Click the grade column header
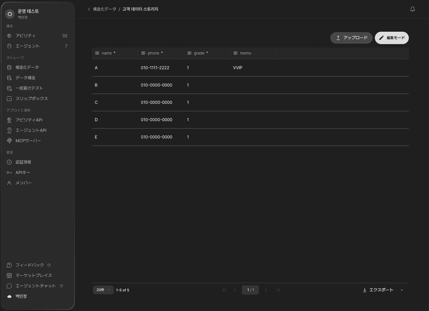 click(207, 53)
